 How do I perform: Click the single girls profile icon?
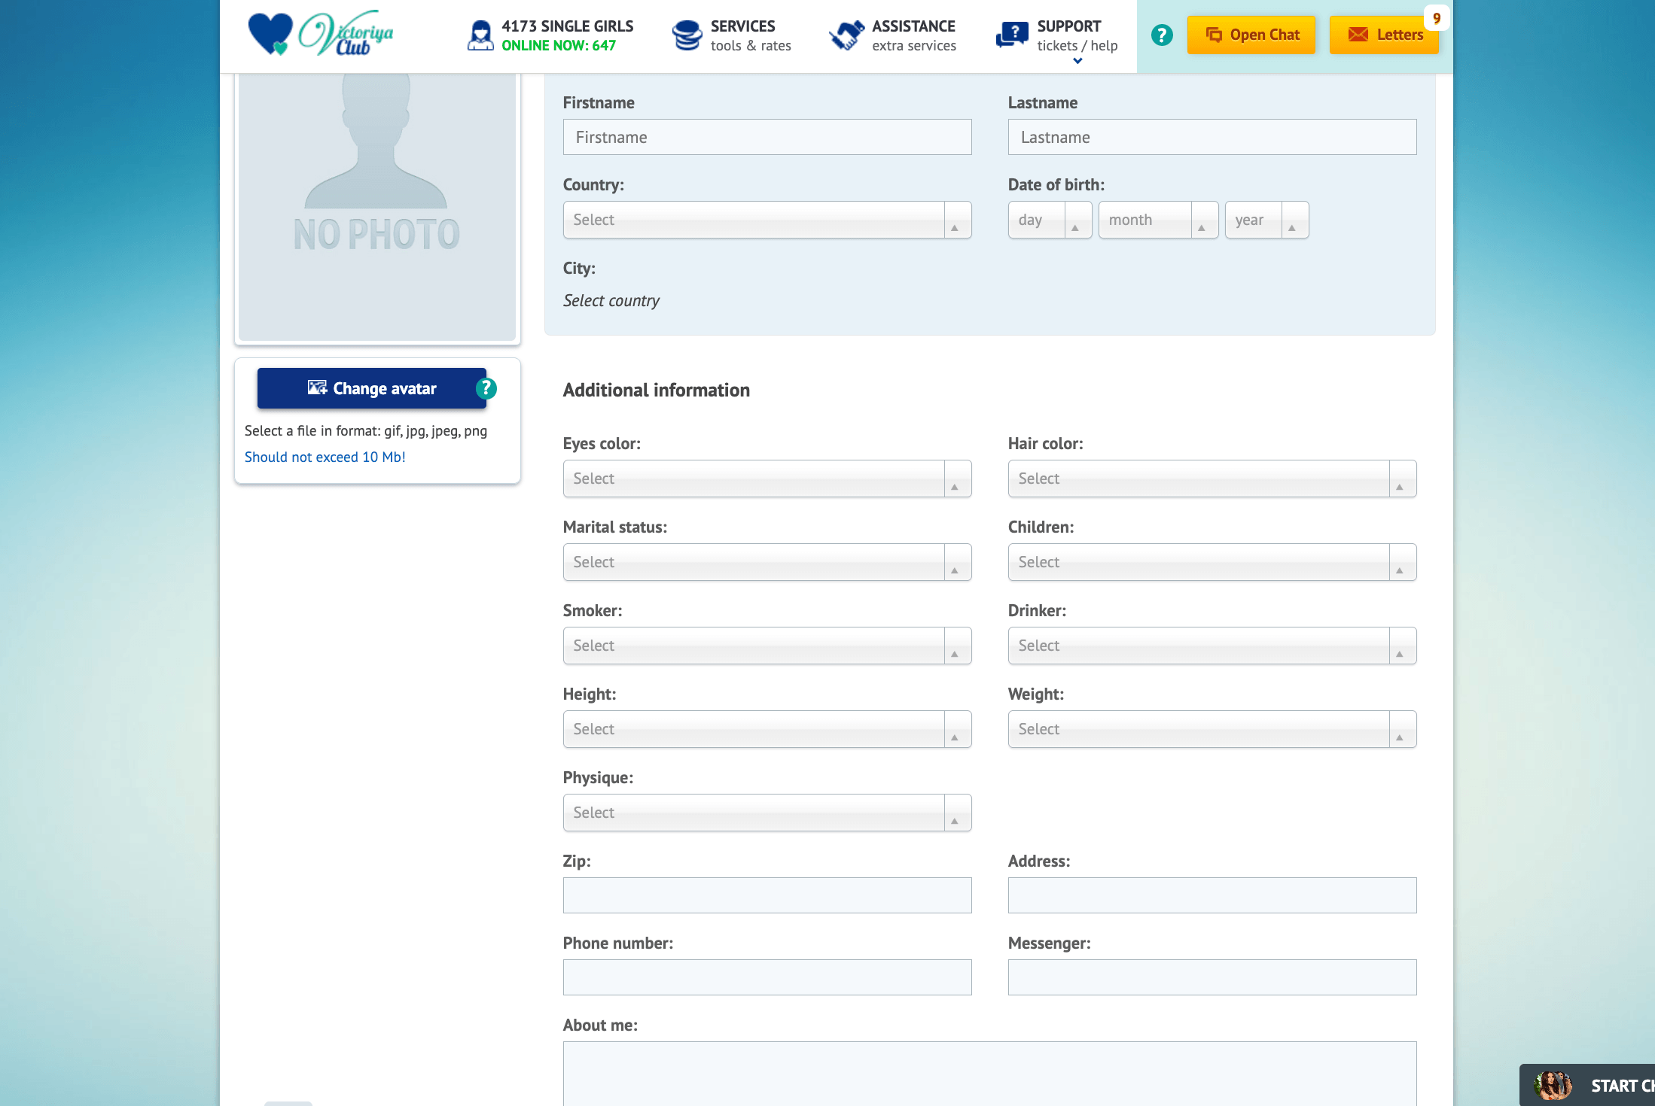[480, 35]
